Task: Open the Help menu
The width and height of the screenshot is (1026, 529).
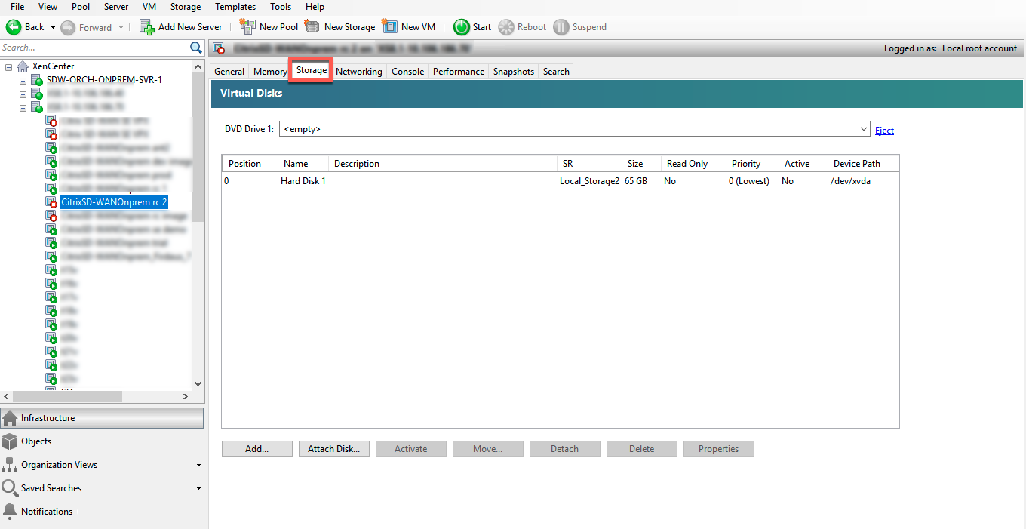Action: click(x=315, y=7)
